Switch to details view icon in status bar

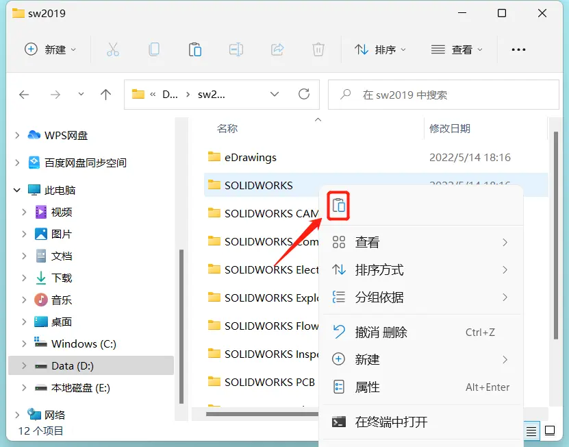[531, 431]
